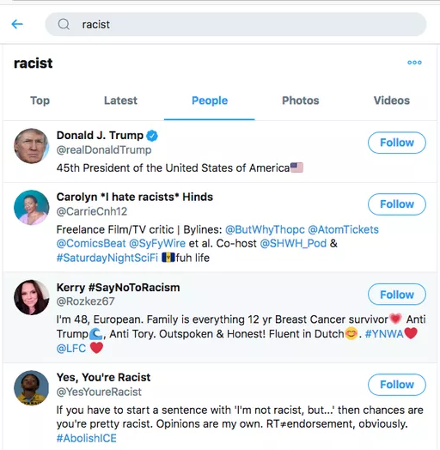
Task: Follow the @Rozkez67 account
Action: pyautogui.click(x=397, y=295)
